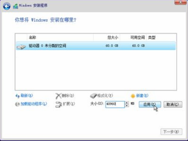Screen dimensions: 188x141
Task: Click into the size (大小) input field
Action: [x=115, y=104]
